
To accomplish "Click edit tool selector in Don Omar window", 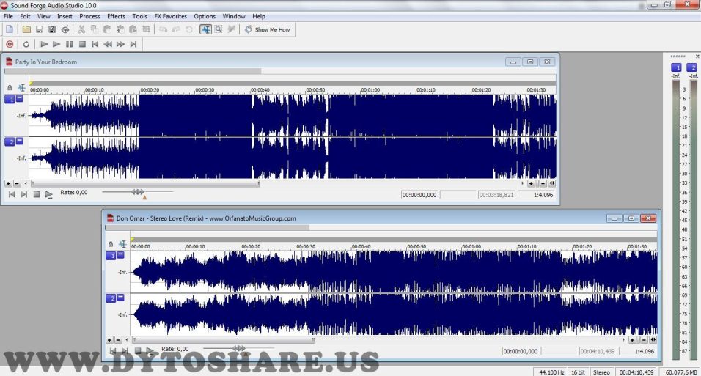I will click(x=122, y=244).
